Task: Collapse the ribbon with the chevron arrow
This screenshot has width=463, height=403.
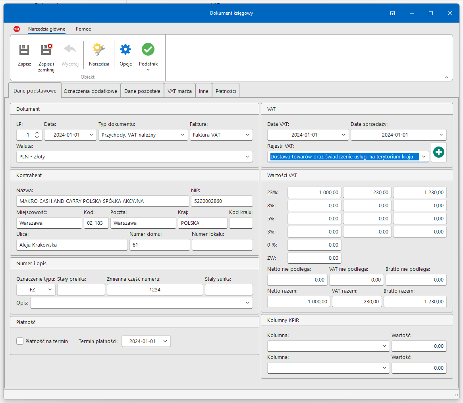Action: 446,77
